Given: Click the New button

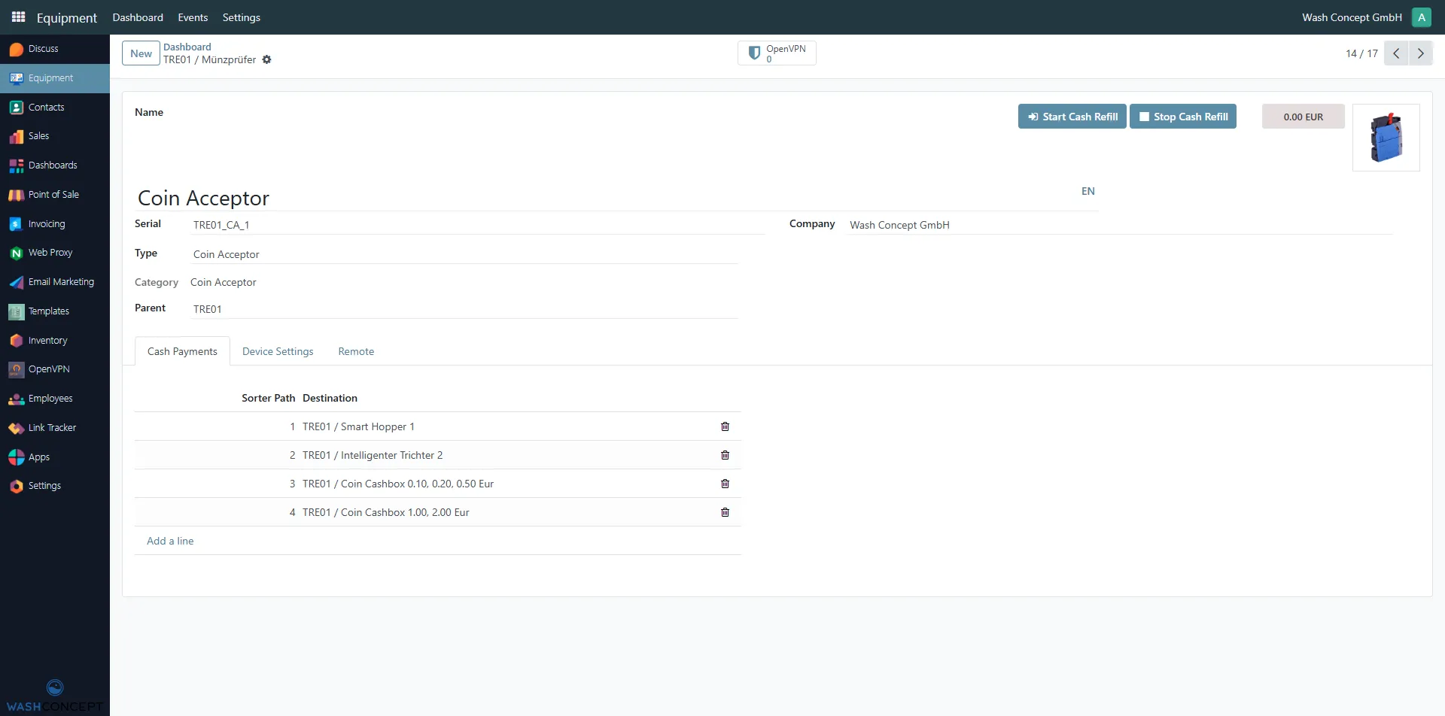Looking at the screenshot, I should (141, 53).
